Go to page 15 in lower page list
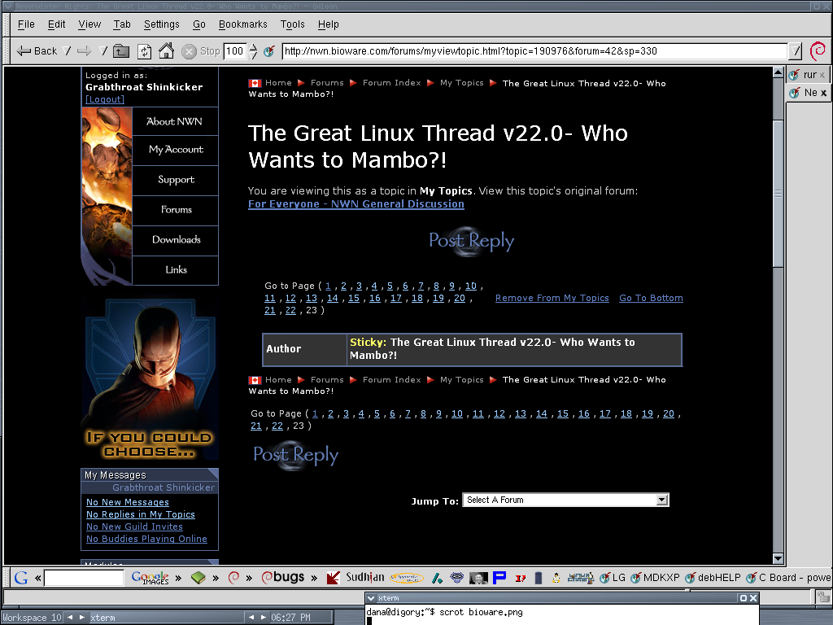The height and width of the screenshot is (625, 833). tap(563, 413)
